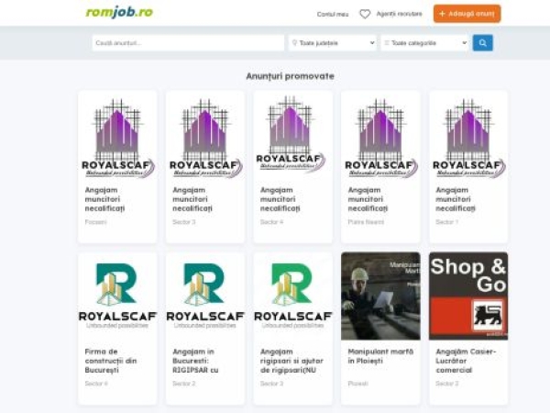Open the Royalscaf logo above RIGIPSAR ad
550x413 pixels.
point(205,296)
